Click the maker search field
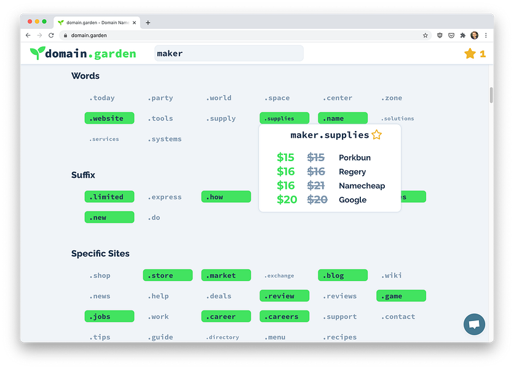Image resolution: width=514 pixels, height=369 pixels. (229, 54)
